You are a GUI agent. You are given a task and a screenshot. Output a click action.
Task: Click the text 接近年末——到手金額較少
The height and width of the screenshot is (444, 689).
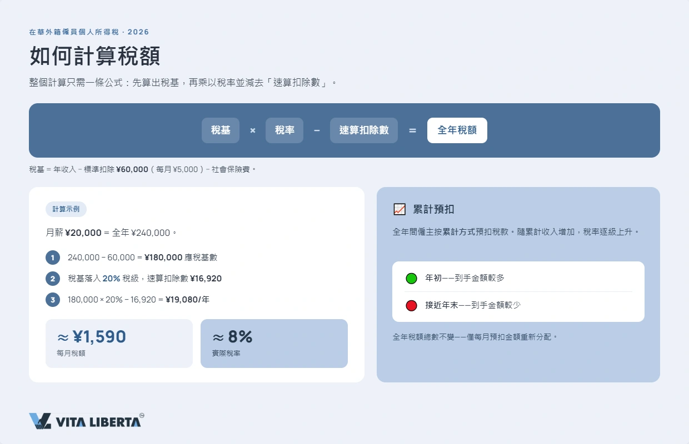[x=473, y=305]
